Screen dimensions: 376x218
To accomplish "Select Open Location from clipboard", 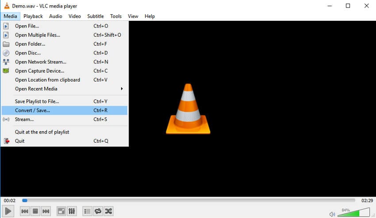I will 64,80.
